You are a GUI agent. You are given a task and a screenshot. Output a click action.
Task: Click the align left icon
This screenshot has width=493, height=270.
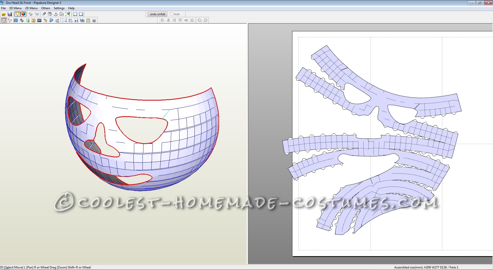(x=163, y=20)
